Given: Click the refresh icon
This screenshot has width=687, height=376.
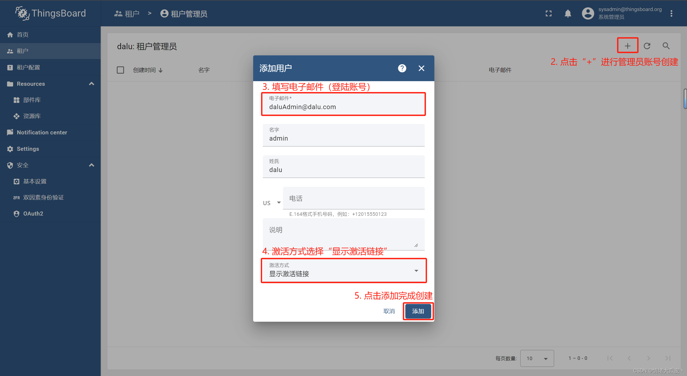Looking at the screenshot, I should (647, 46).
